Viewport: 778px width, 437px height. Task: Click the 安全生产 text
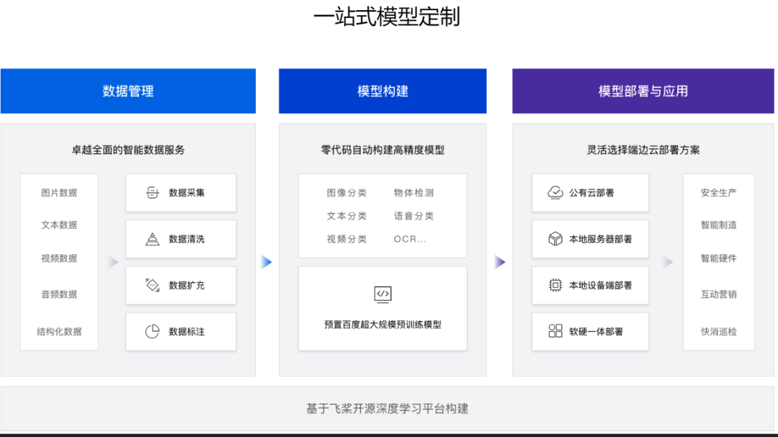(x=718, y=193)
